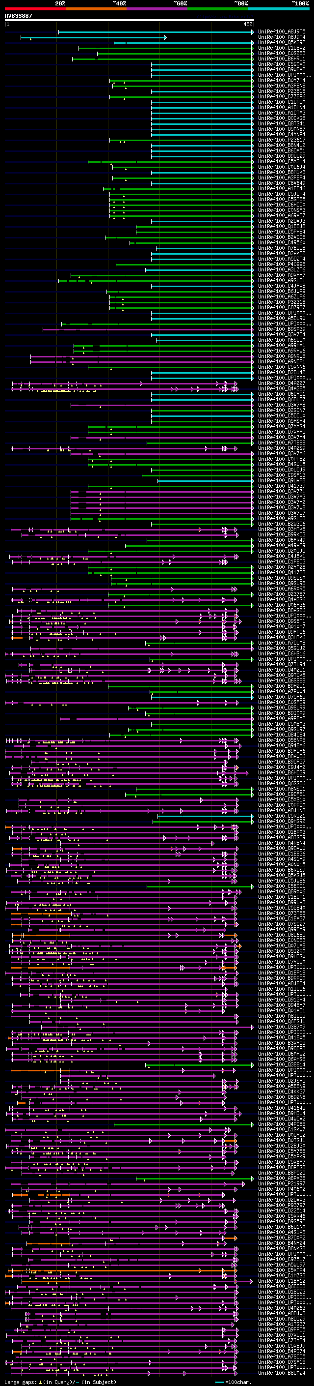The image size is (314, 1386).
Task: Select the UniRef100_Q4A2Z7 label
Action: coord(282,383)
